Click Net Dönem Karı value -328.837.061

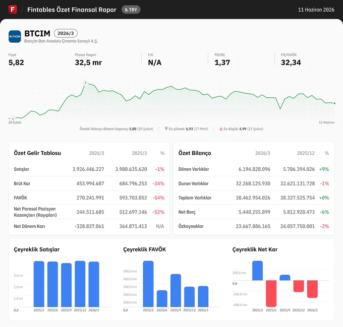tap(89, 226)
